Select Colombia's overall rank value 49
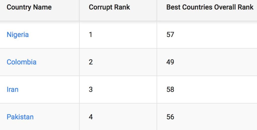The width and height of the screenshot is (257, 130). [x=170, y=62]
